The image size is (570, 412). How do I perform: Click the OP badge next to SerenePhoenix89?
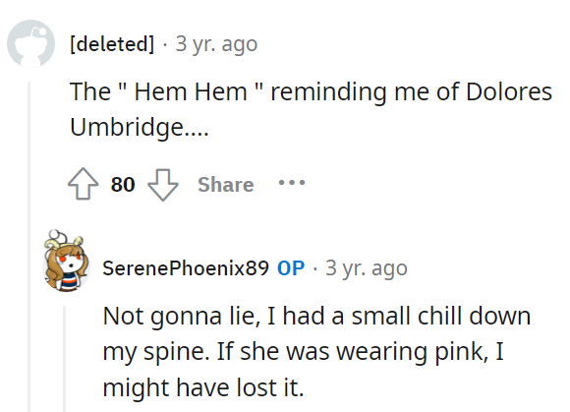pyautogui.click(x=291, y=268)
